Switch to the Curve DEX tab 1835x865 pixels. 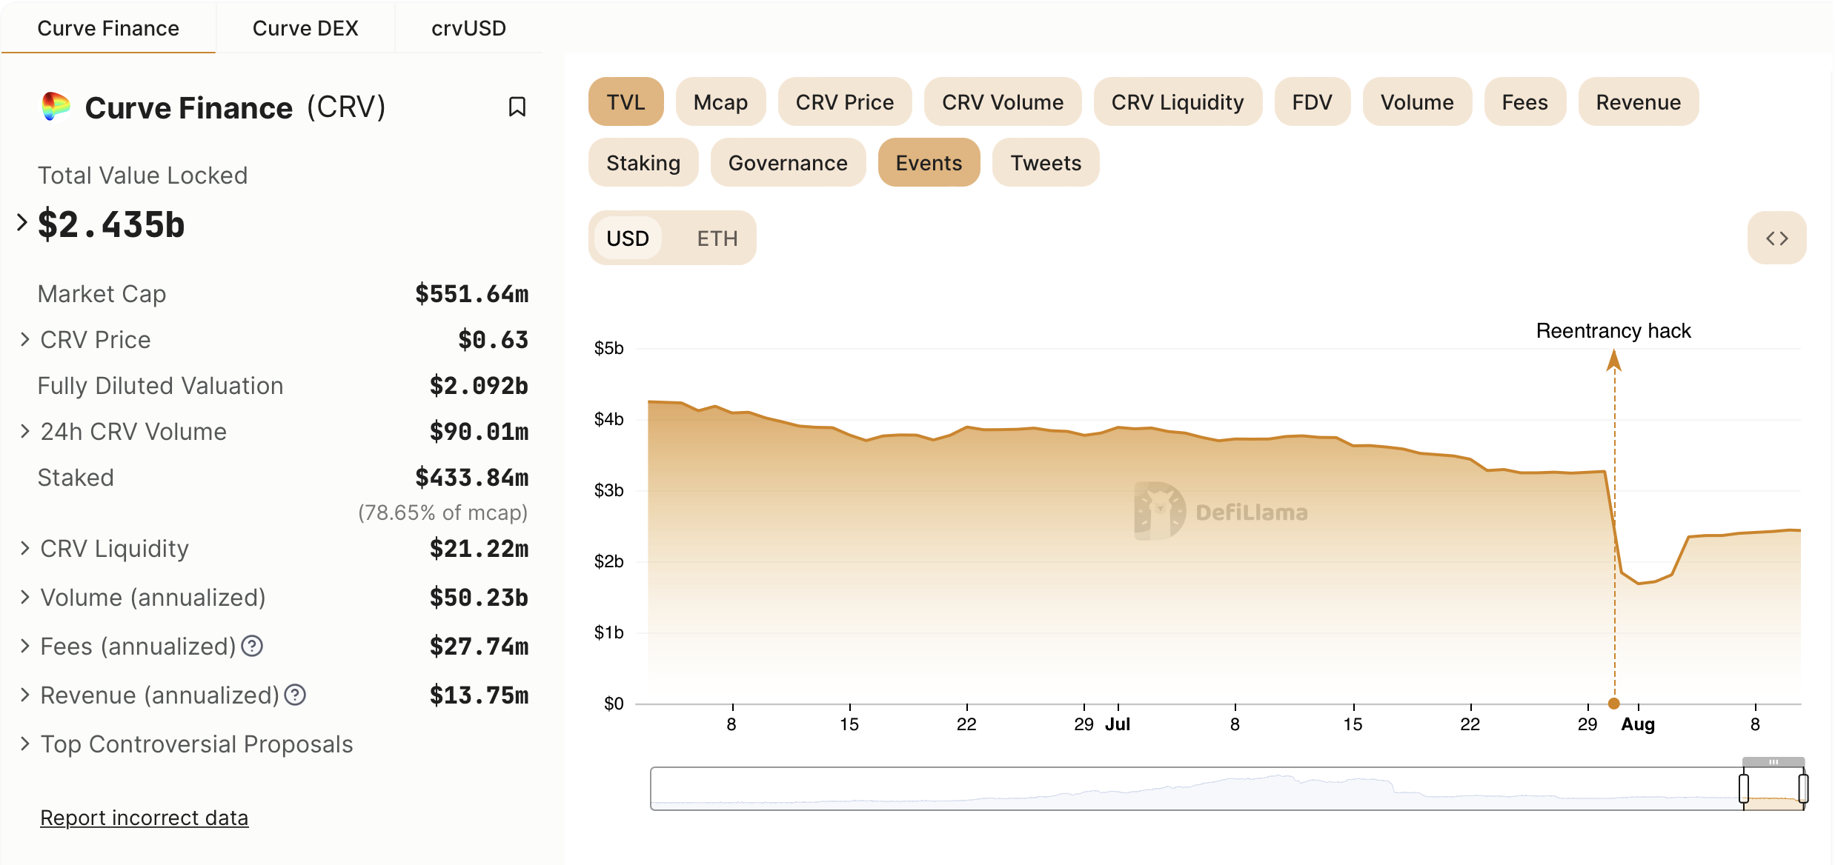point(305,28)
